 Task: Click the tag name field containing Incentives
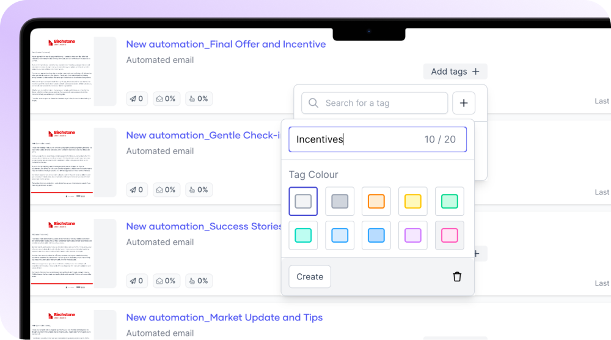(x=378, y=139)
